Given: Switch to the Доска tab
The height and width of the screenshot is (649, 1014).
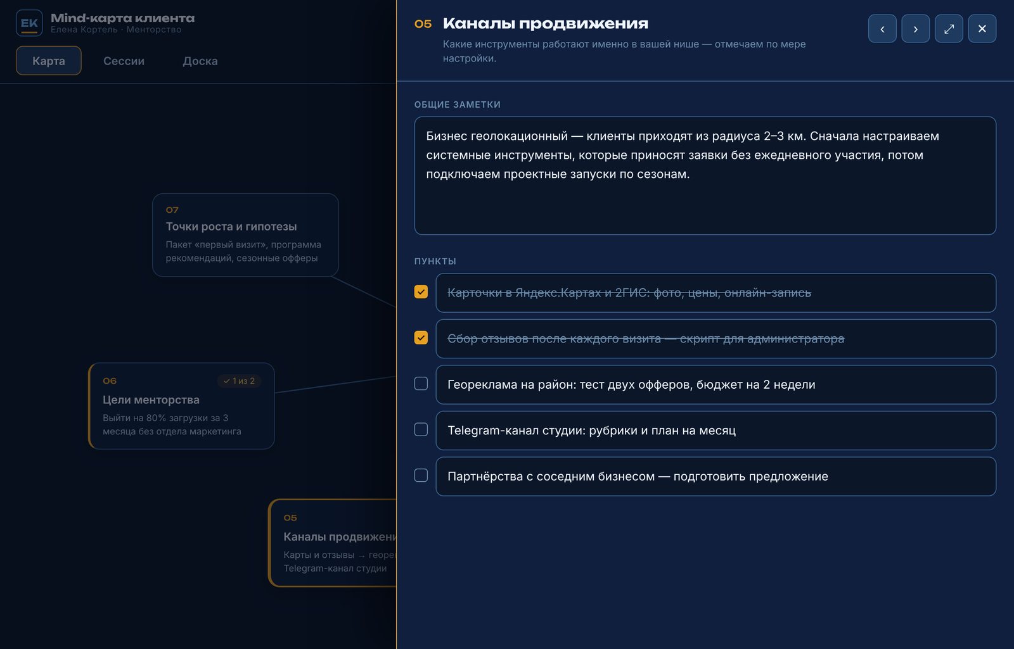Looking at the screenshot, I should pos(200,61).
